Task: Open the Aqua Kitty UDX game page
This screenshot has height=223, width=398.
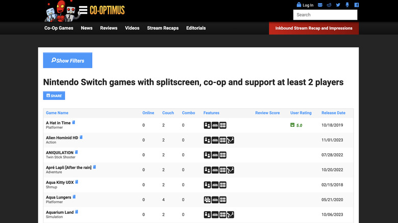Action: click(x=60, y=182)
